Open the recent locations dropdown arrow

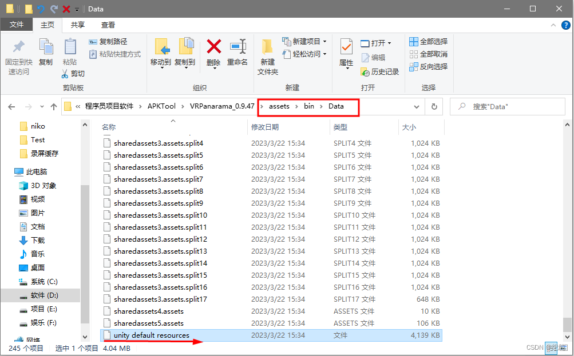coord(42,107)
